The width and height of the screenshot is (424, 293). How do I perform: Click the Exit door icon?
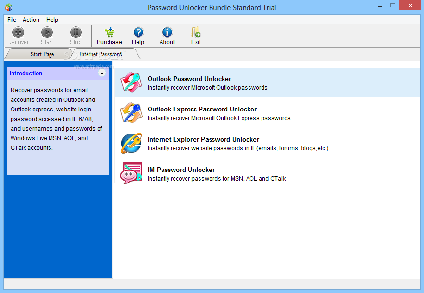point(196,32)
